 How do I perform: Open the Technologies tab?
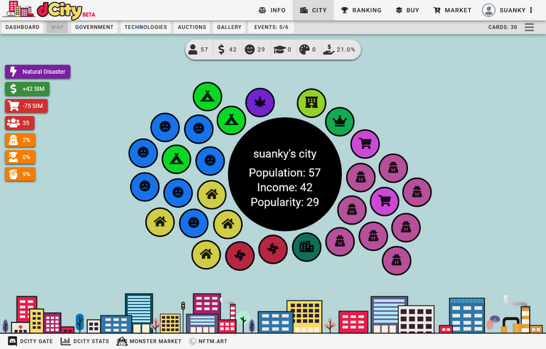[146, 27]
